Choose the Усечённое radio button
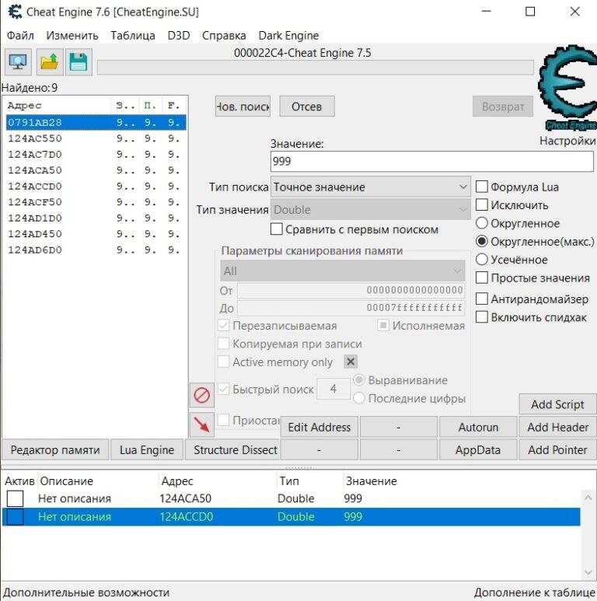Viewport: 597px width, 601px height. tap(482, 260)
